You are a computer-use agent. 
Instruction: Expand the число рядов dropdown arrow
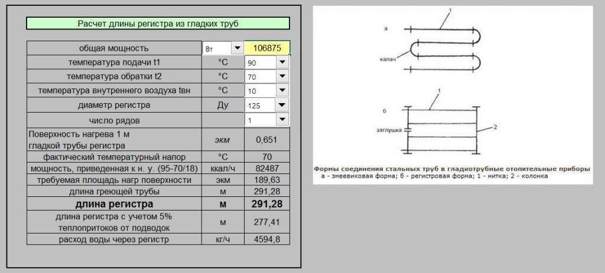click(x=282, y=120)
